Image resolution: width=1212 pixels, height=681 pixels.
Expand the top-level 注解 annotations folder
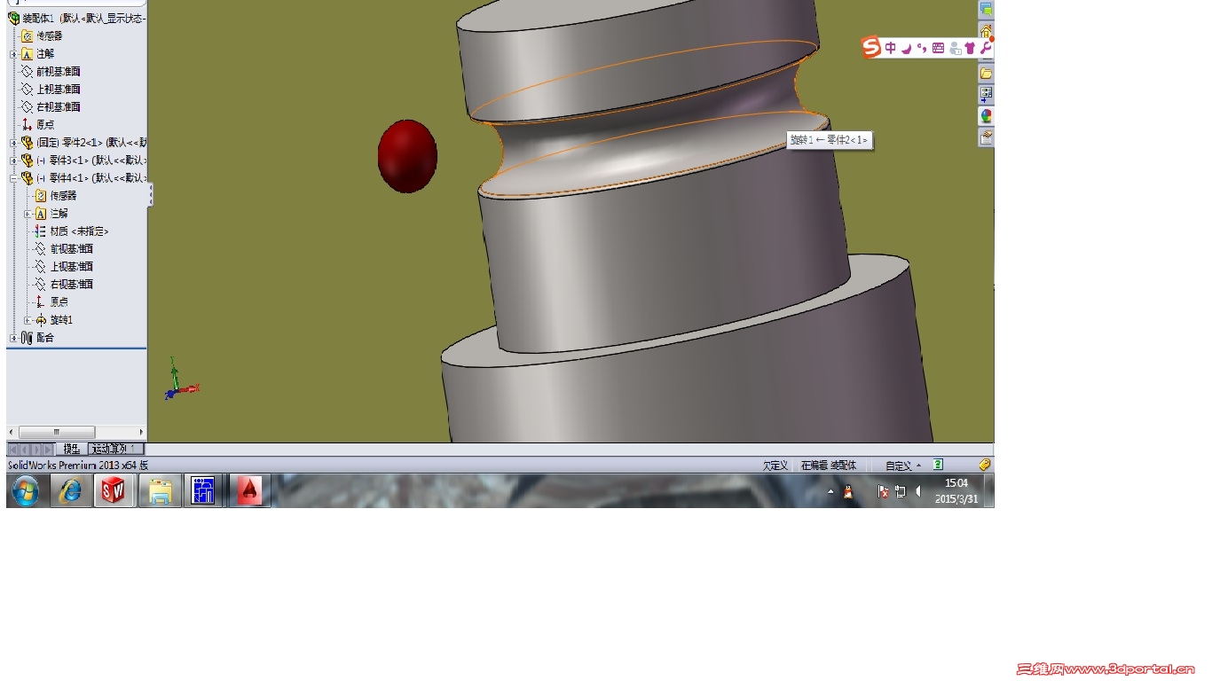point(13,54)
